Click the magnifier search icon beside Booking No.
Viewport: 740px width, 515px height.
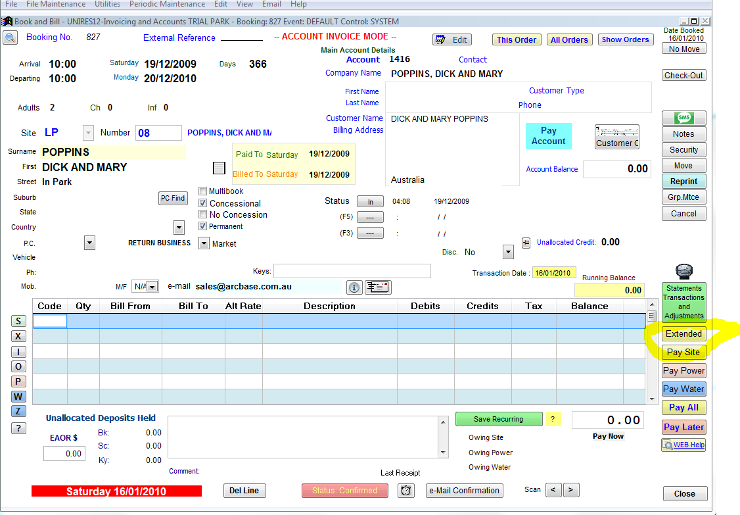click(10, 37)
